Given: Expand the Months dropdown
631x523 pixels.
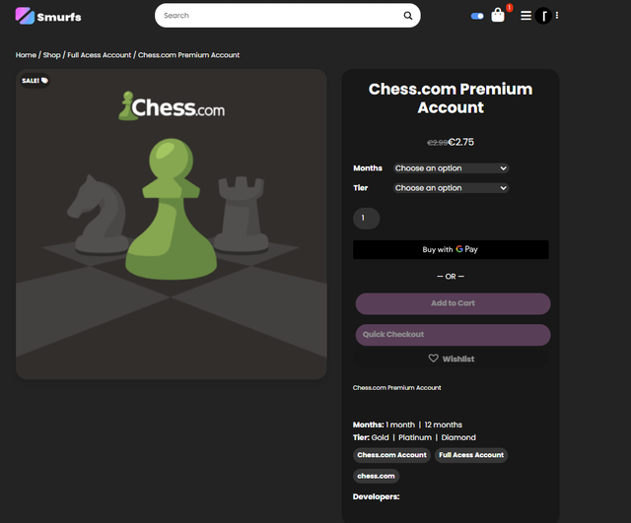Looking at the screenshot, I should click(451, 168).
